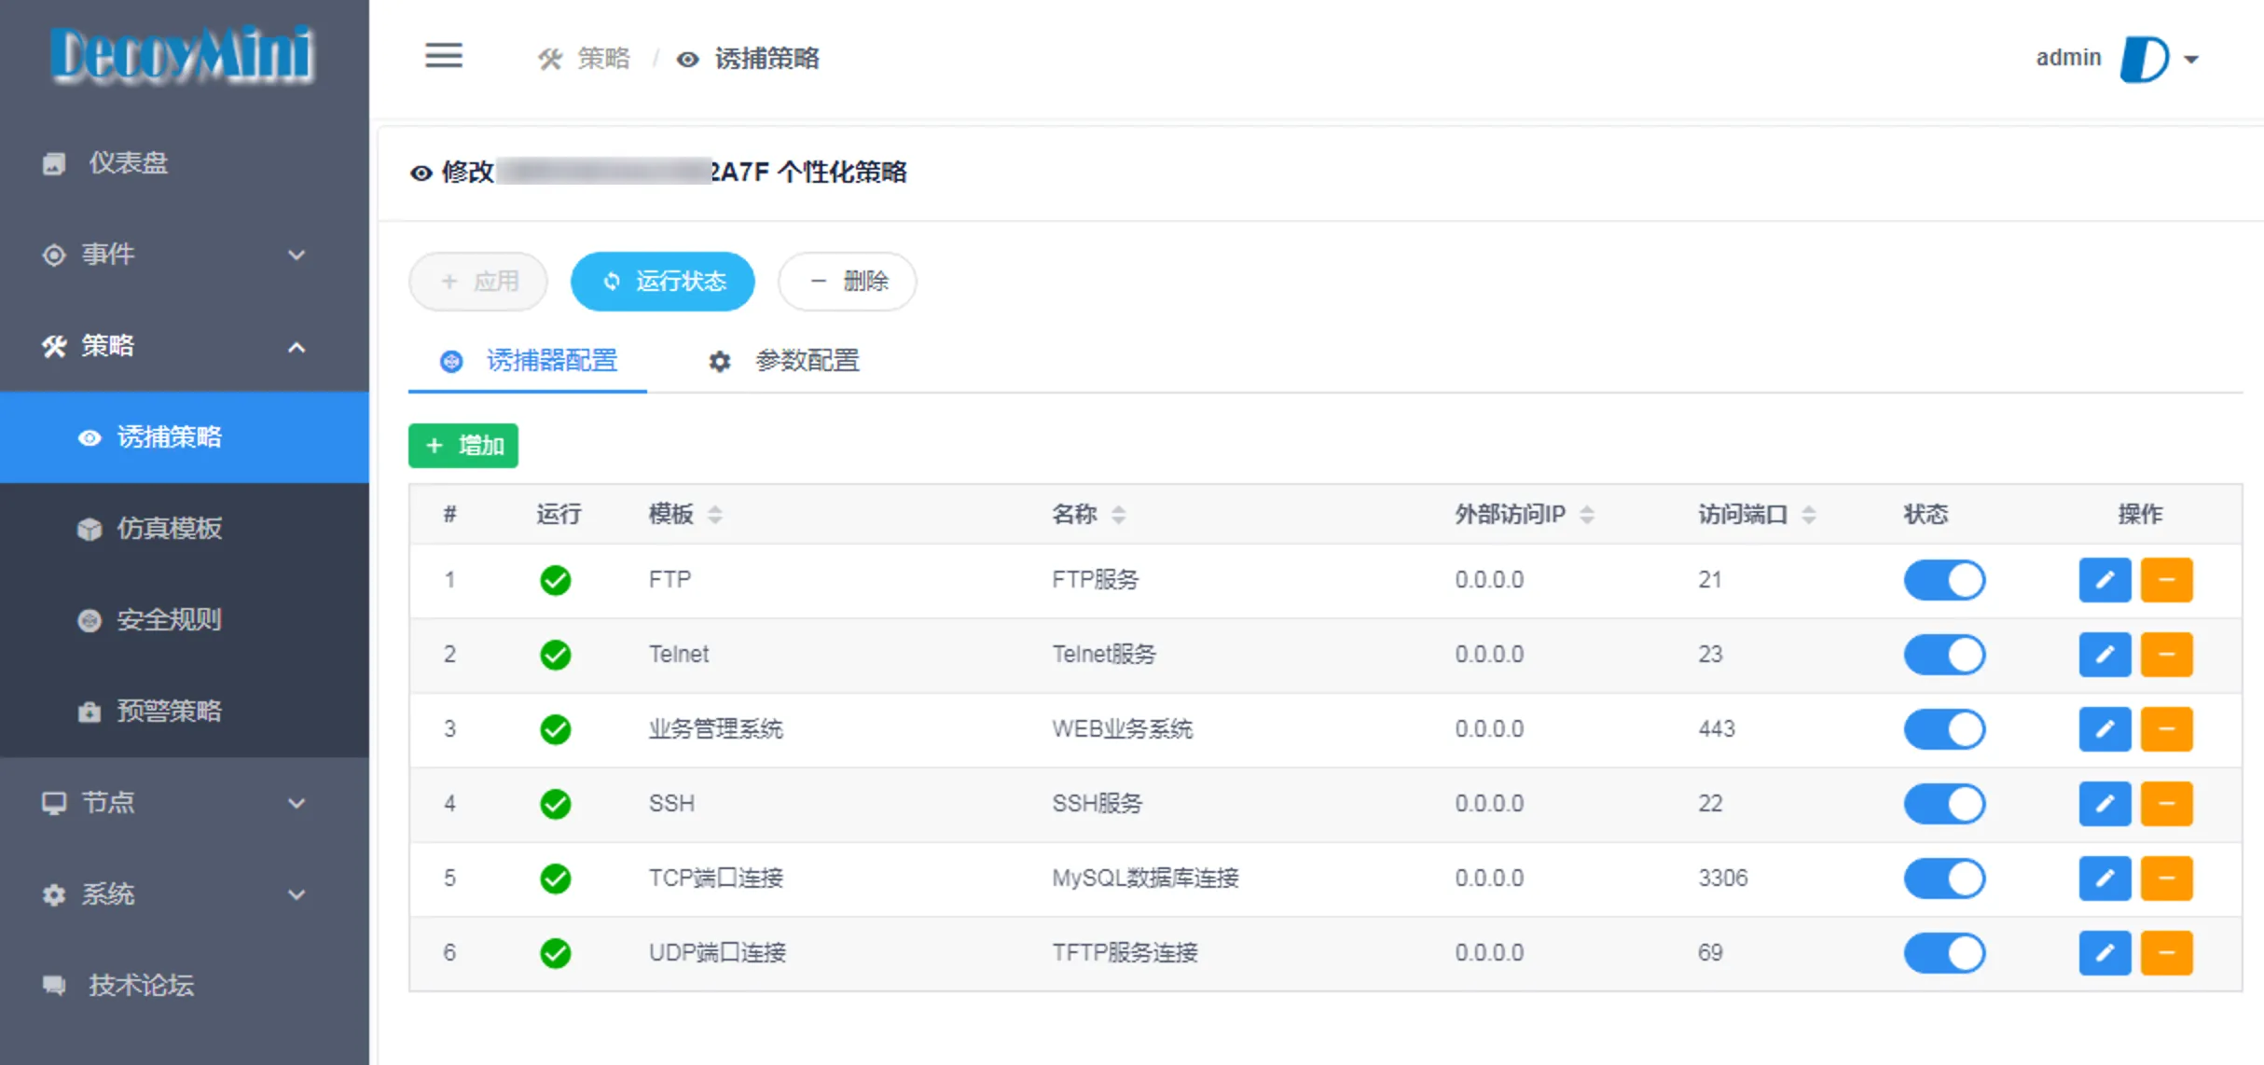Open 仪表盘 in sidebar
Image resolution: width=2264 pixels, height=1065 pixels.
(185, 162)
